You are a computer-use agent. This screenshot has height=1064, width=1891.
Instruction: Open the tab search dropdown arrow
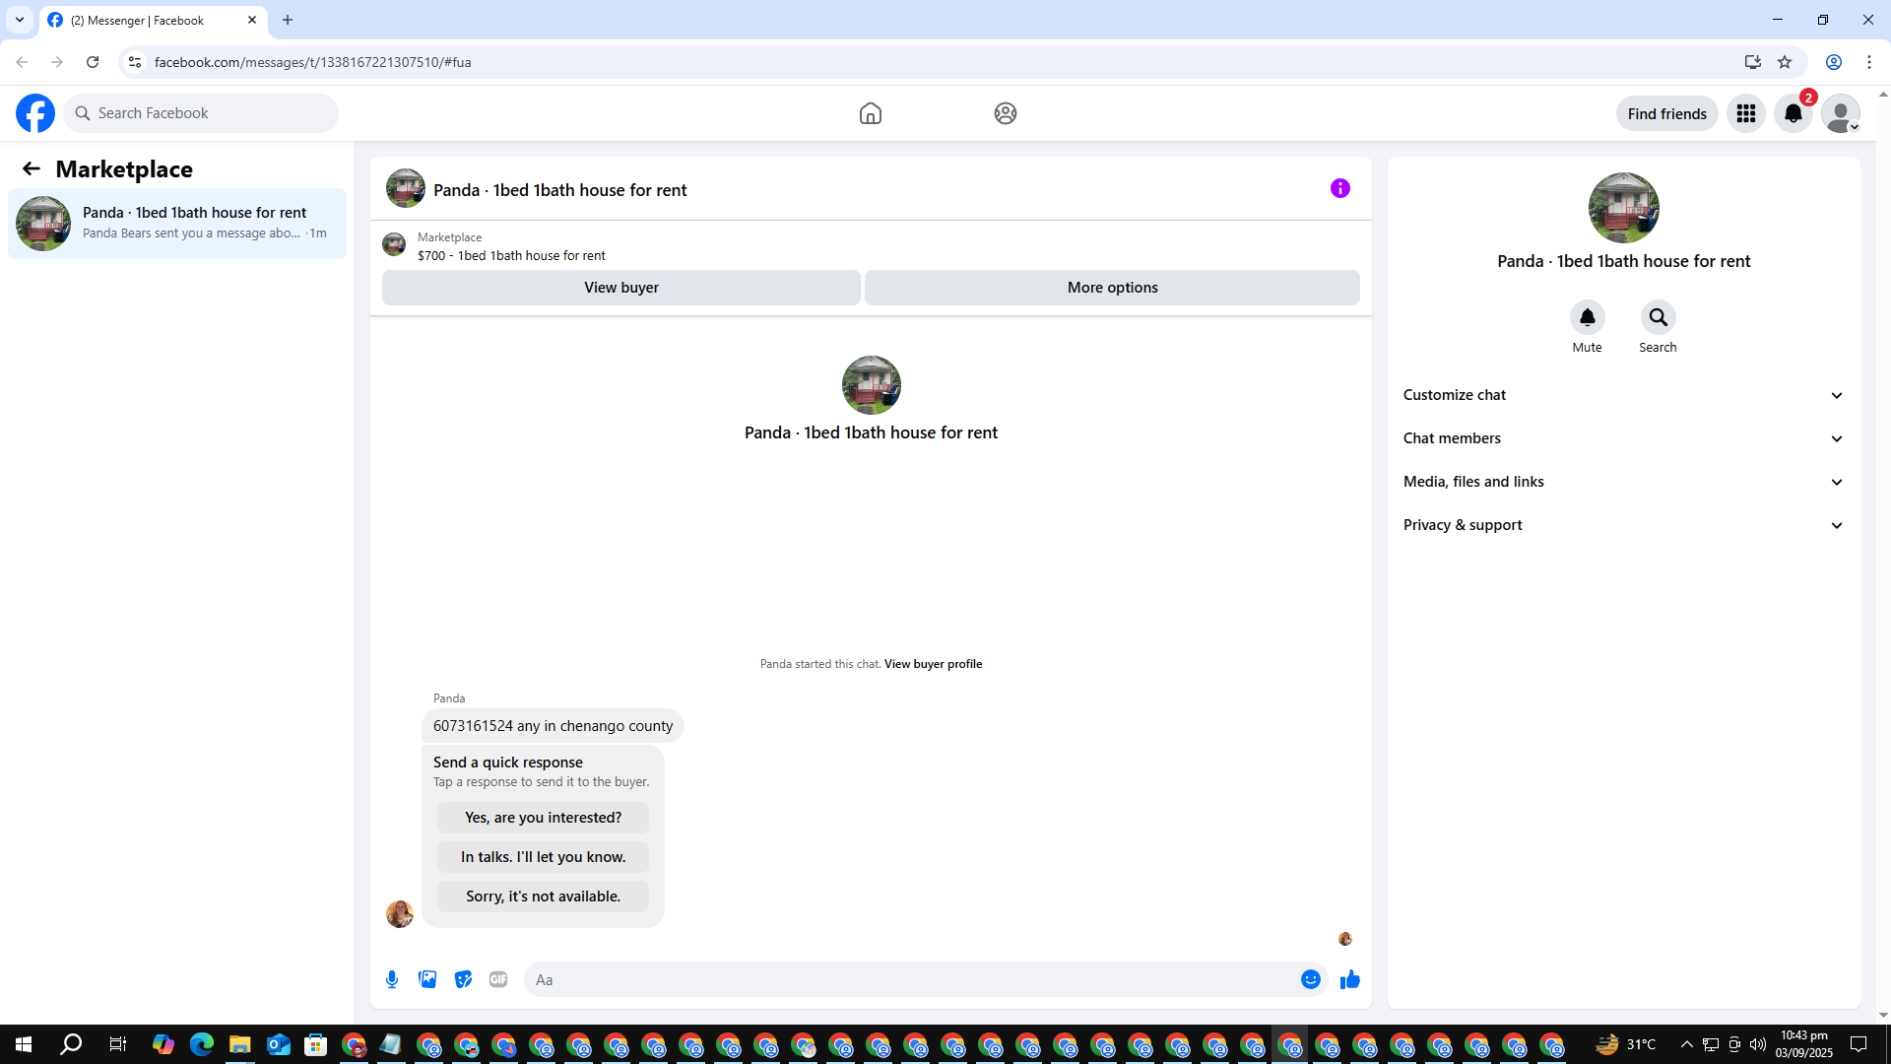tap(20, 20)
